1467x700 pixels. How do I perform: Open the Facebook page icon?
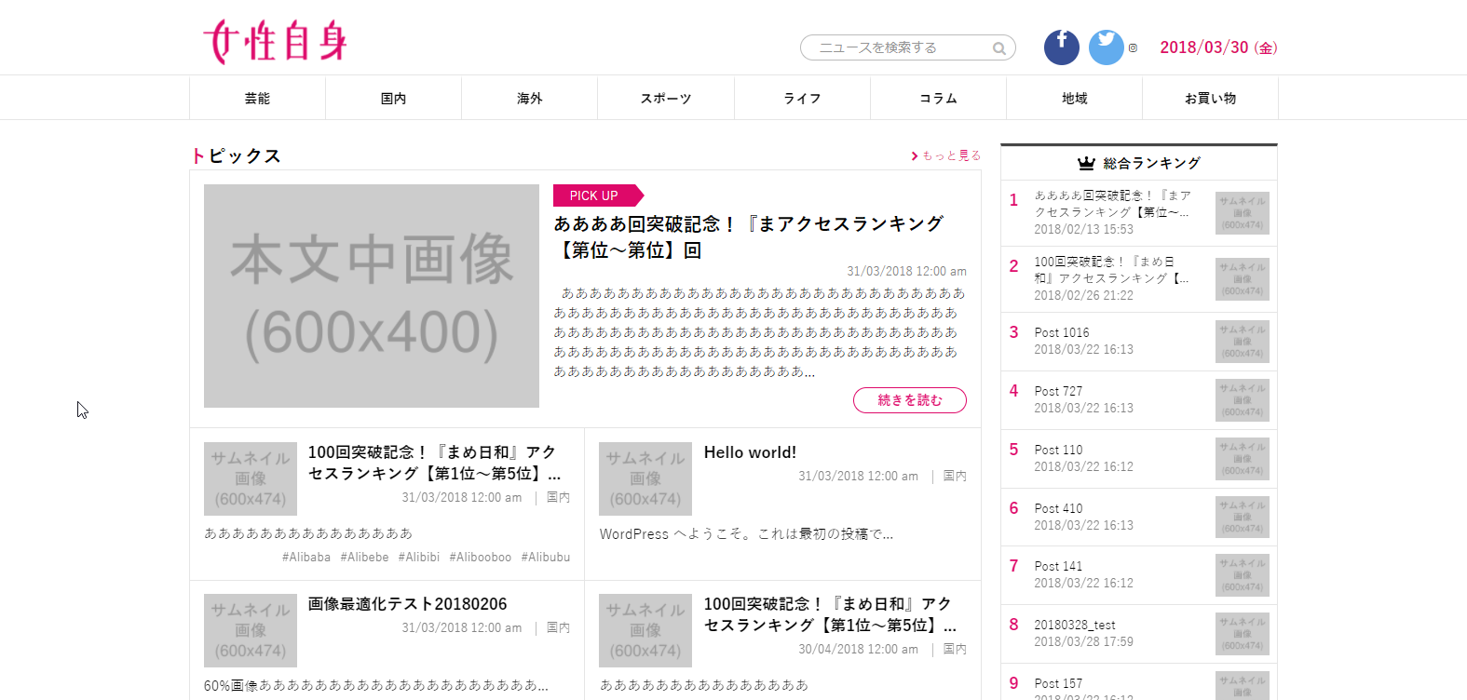pyautogui.click(x=1062, y=47)
